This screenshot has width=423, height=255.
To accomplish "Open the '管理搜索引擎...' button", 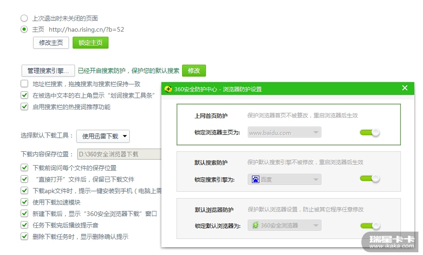I will (48, 71).
